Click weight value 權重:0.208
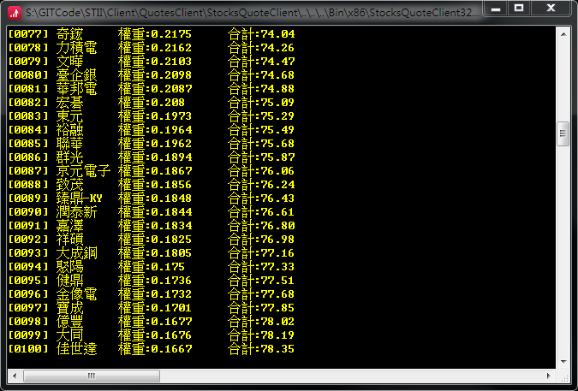Screen dimensions: 578x391 click(x=151, y=103)
